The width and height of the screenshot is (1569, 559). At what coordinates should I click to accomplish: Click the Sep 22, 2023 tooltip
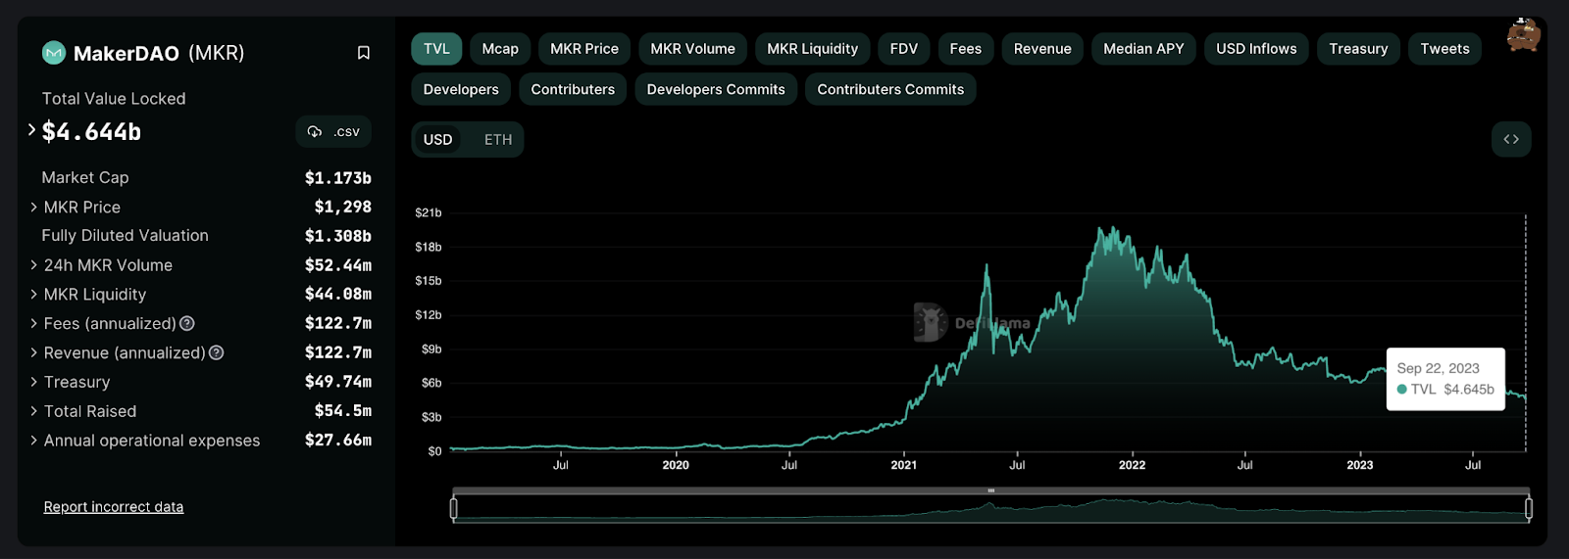tap(1445, 379)
